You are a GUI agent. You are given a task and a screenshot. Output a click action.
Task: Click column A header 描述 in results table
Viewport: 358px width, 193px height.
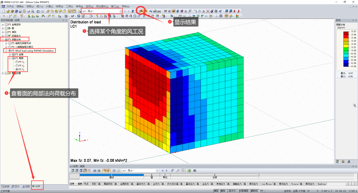point(112,177)
